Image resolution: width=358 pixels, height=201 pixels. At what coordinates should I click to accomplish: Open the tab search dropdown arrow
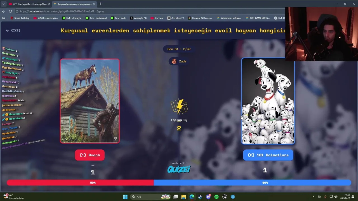point(3,4)
